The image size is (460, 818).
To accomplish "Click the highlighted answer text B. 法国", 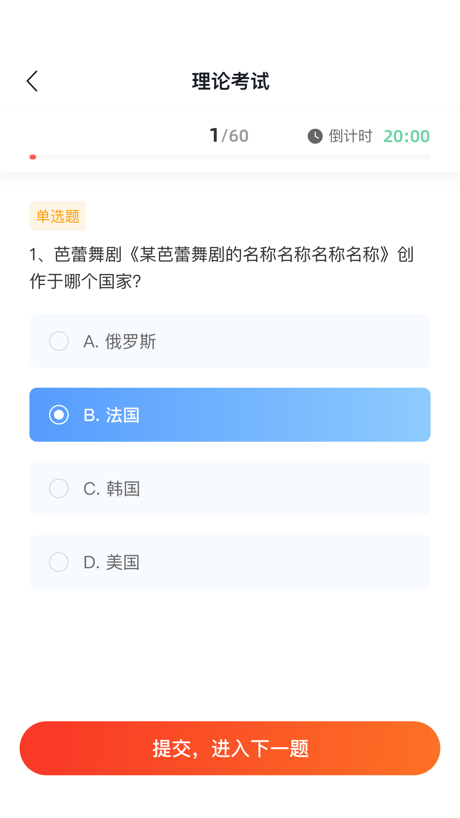I will (x=112, y=415).
